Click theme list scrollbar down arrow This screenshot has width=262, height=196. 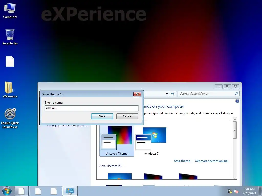[x=235, y=177]
